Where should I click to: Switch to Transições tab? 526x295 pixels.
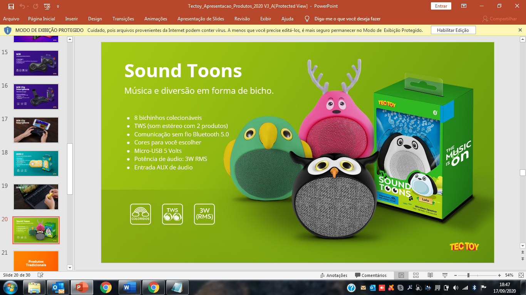(x=123, y=19)
